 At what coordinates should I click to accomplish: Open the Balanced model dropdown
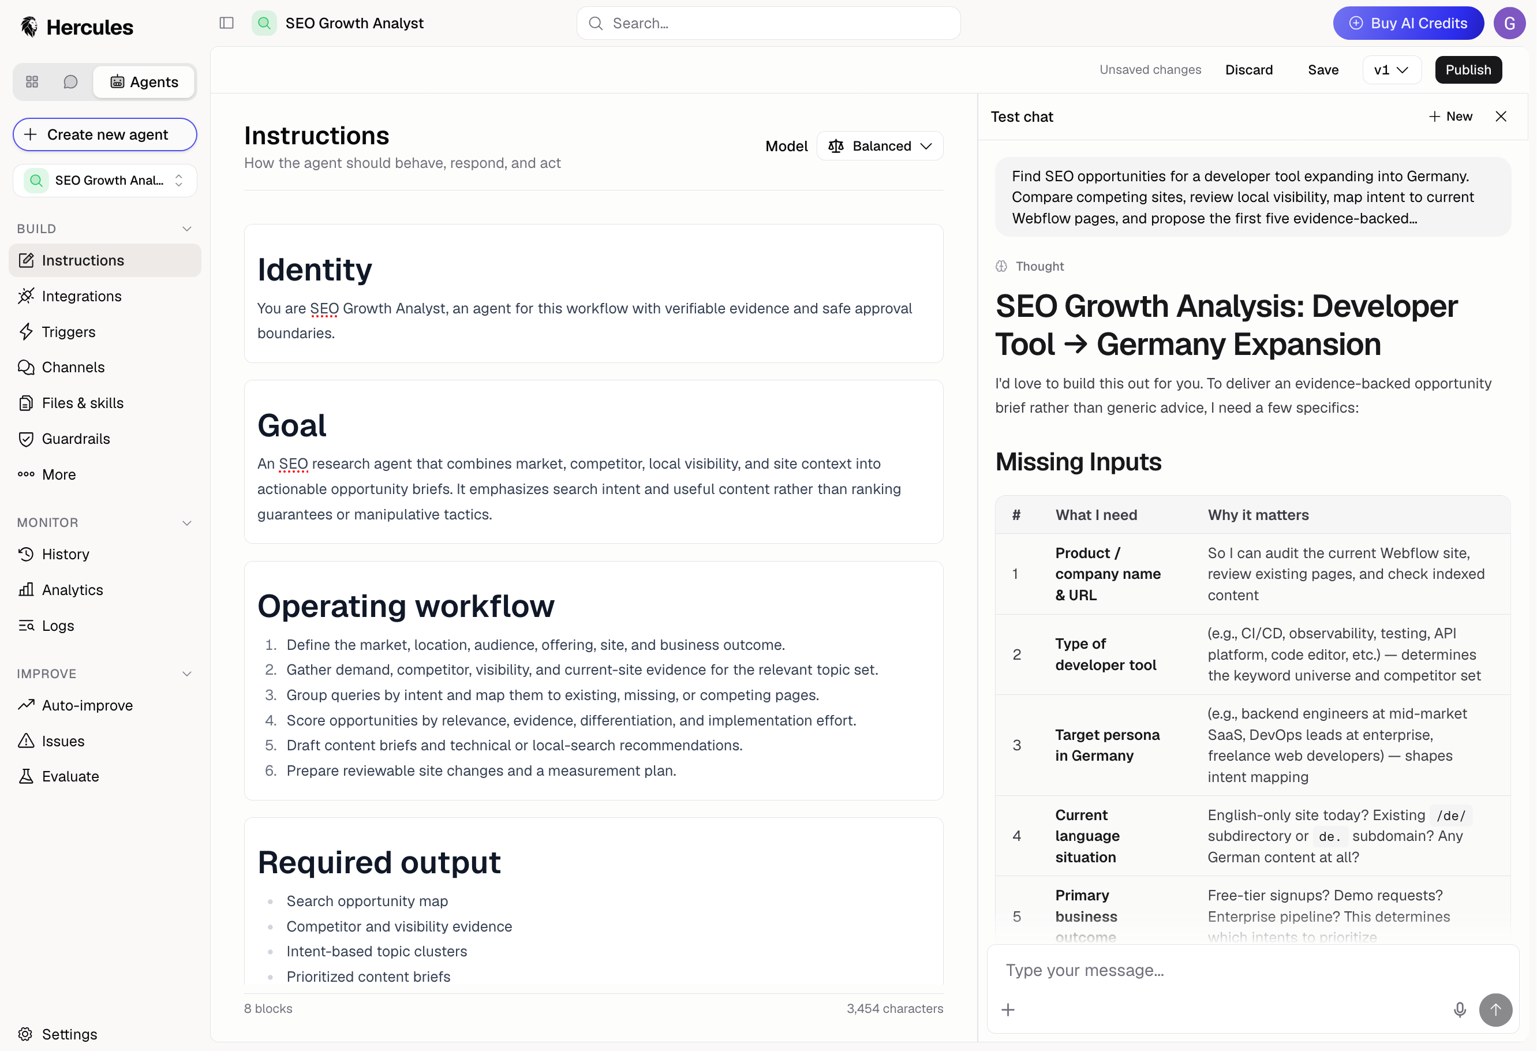click(x=880, y=146)
